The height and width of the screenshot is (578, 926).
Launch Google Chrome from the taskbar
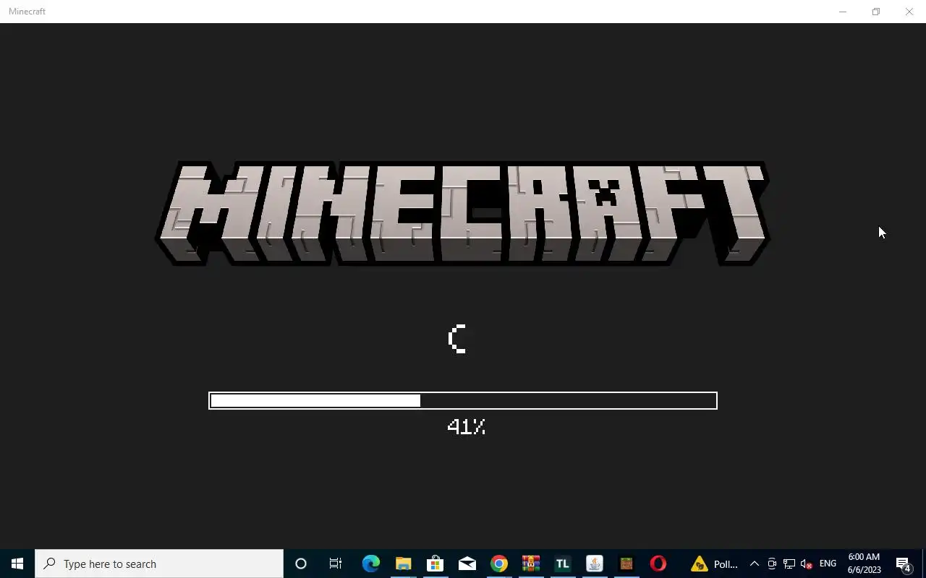click(499, 564)
